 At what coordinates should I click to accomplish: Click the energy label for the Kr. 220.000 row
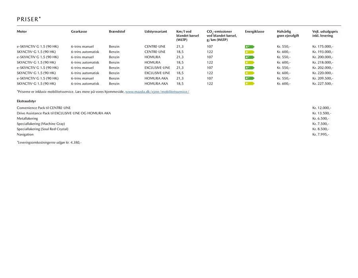coord(249,73)
